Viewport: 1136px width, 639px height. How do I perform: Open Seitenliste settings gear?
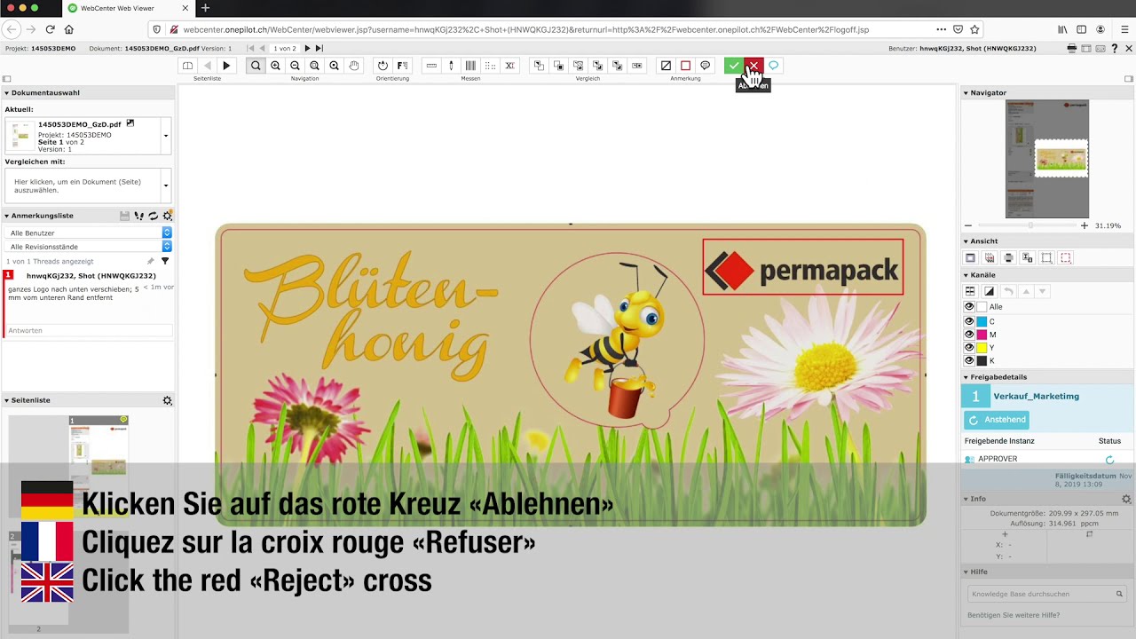coord(167,400)
